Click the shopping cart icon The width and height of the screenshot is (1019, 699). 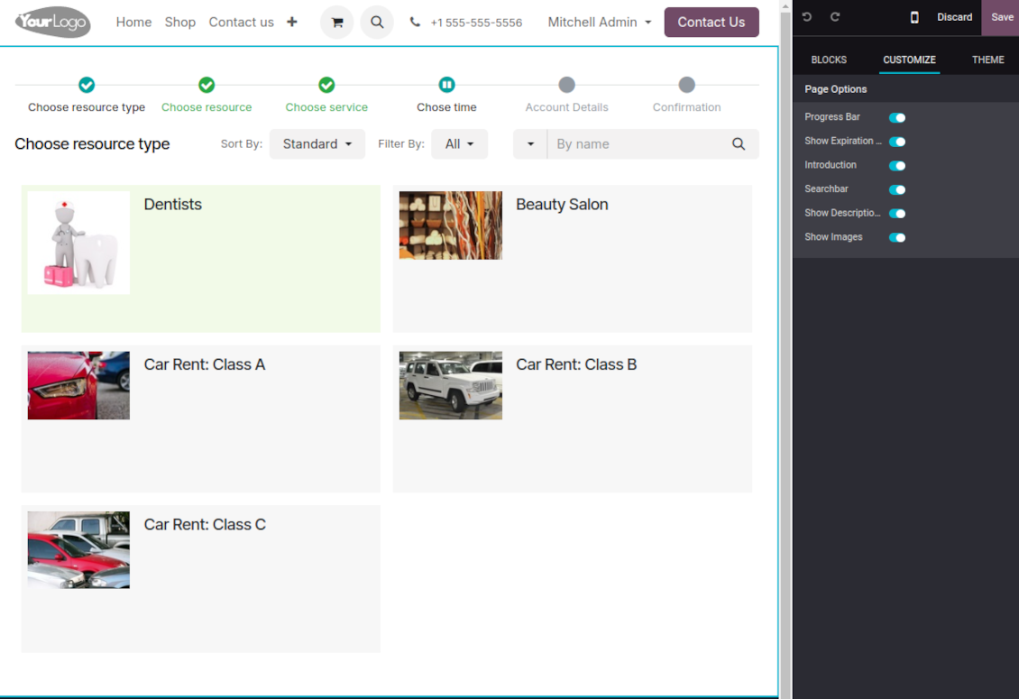(337, 23)
